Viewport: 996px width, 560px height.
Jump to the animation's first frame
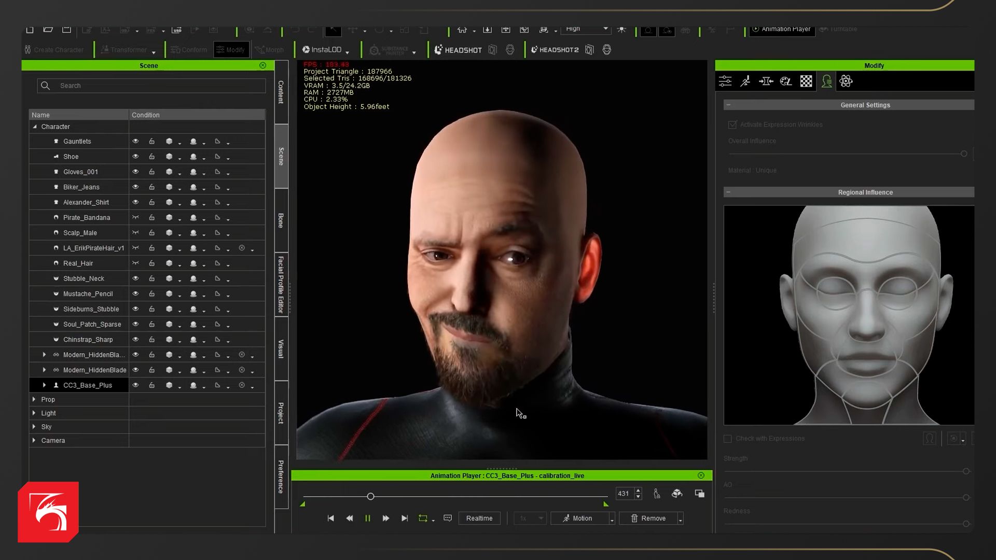[330, 518]
